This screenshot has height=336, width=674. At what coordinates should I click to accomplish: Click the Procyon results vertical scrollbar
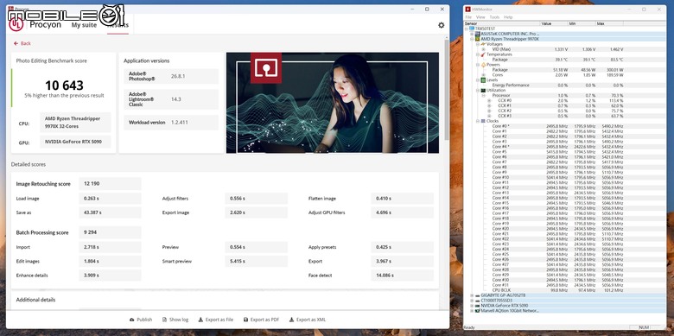click(x=447, y=90)
